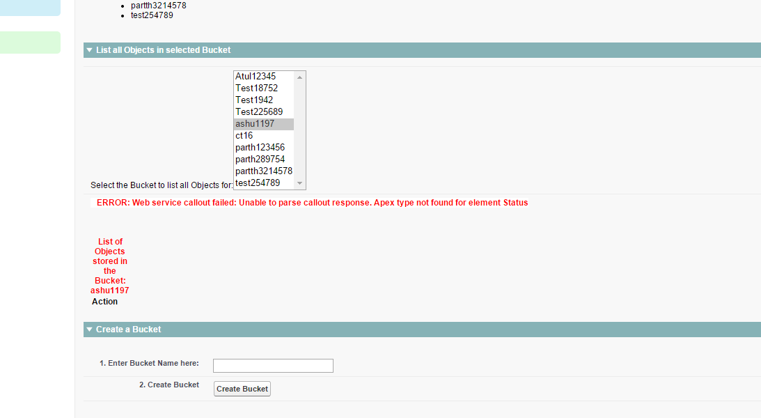Image resolution: width=761 pixels, height=418 pixels.
Task: Click the scrollbar down arrow on bucket list
Action: point(300,183)
